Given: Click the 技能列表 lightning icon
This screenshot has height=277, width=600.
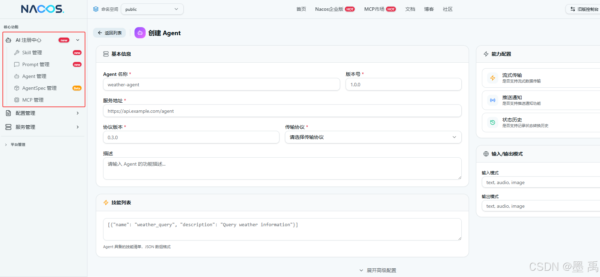Looking at the screenshot, I should 106,203.
